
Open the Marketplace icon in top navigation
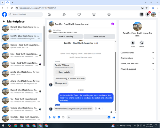click(94, 14)
